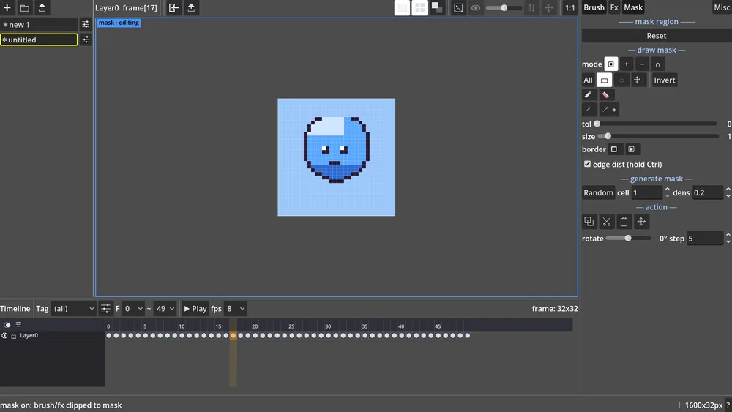Click the import frame icon next to frame[17]

(x=173, y=7)
